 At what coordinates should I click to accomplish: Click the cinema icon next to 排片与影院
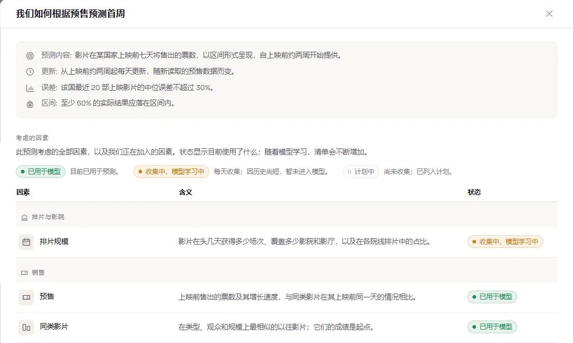(x=25, y=217)
